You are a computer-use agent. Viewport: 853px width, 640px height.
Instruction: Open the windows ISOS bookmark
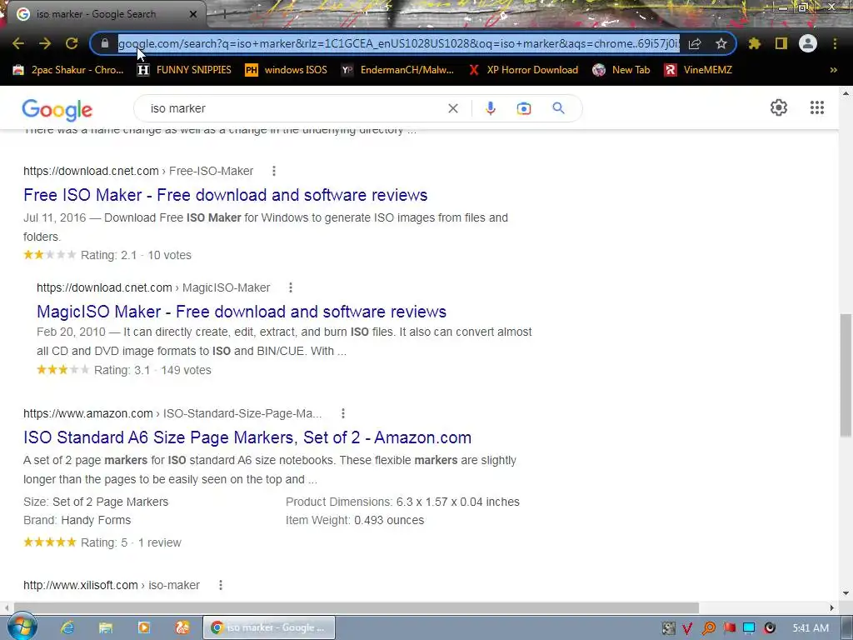click(x=287, y=70)
